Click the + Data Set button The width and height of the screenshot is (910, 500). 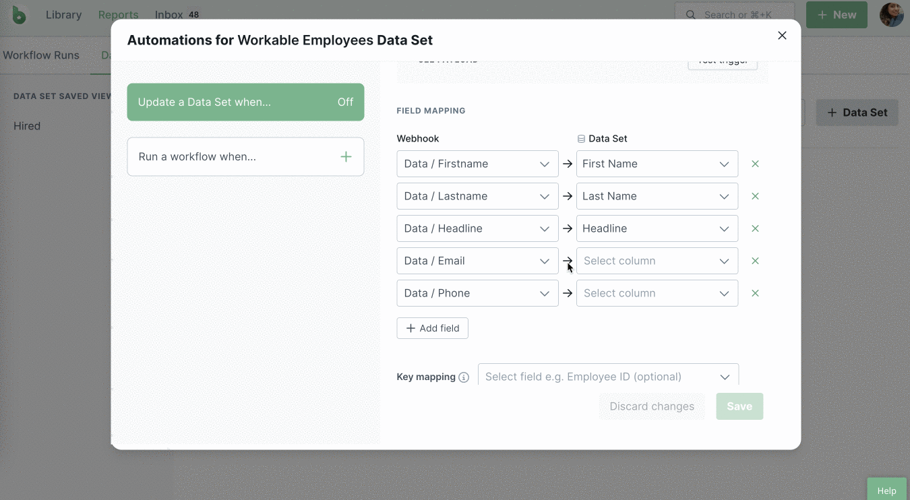tap(857, 113)
